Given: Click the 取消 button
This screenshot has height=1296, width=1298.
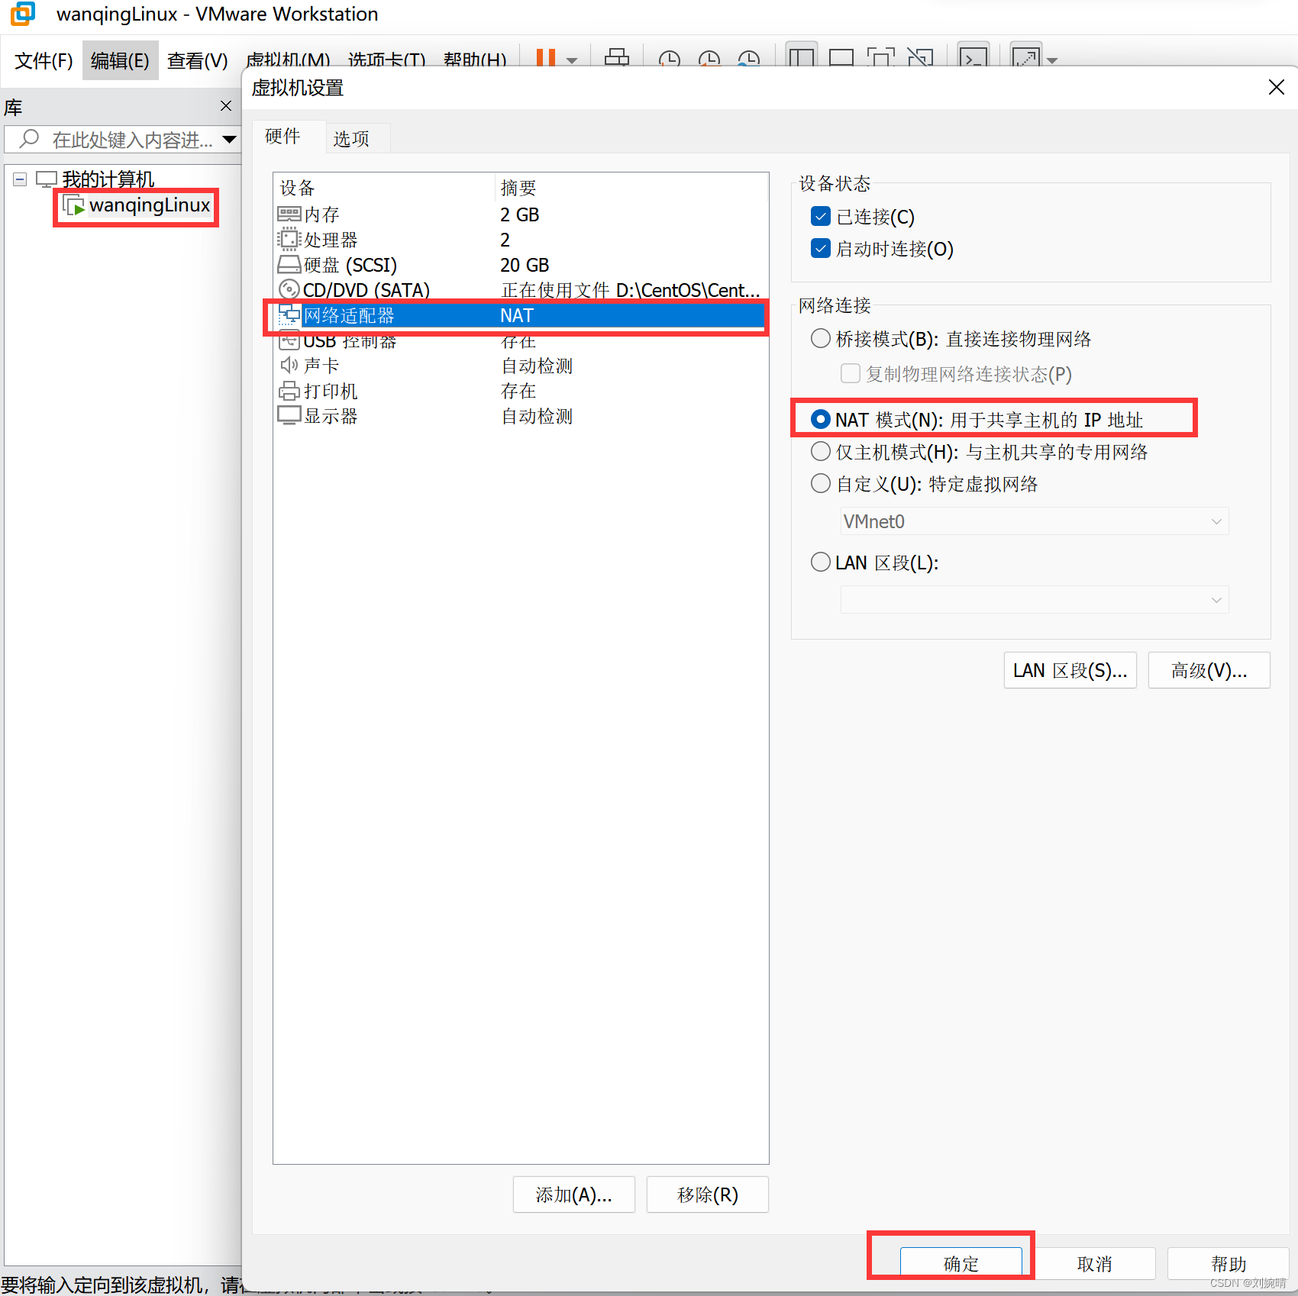Looking at the screenshot, I should click(x=1094, y=1263).
